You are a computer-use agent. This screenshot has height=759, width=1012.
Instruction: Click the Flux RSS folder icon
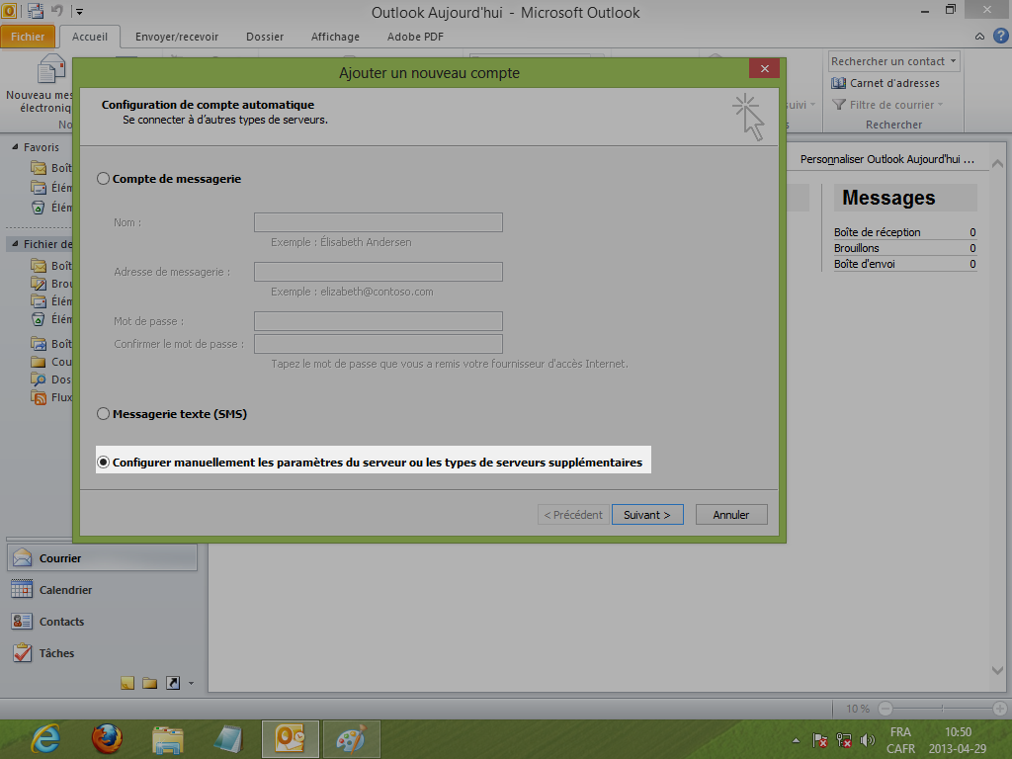[x=39, y=397]
